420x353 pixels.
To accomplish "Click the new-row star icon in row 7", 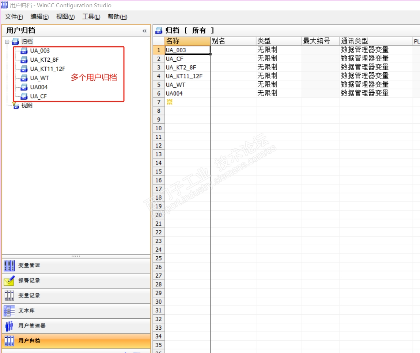I will pos(169,102).
